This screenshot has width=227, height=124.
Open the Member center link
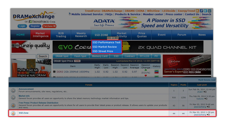[153, 14]
